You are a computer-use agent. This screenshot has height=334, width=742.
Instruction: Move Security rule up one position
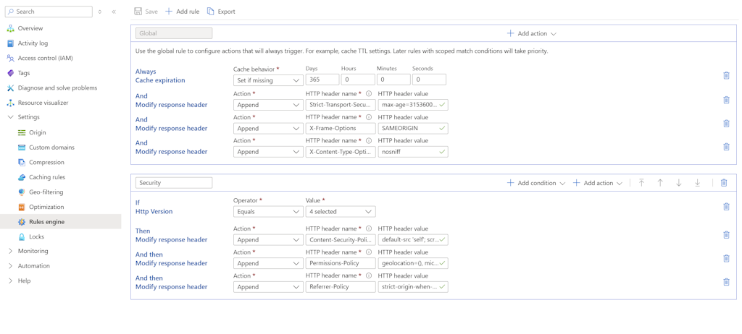pos(660,183)
